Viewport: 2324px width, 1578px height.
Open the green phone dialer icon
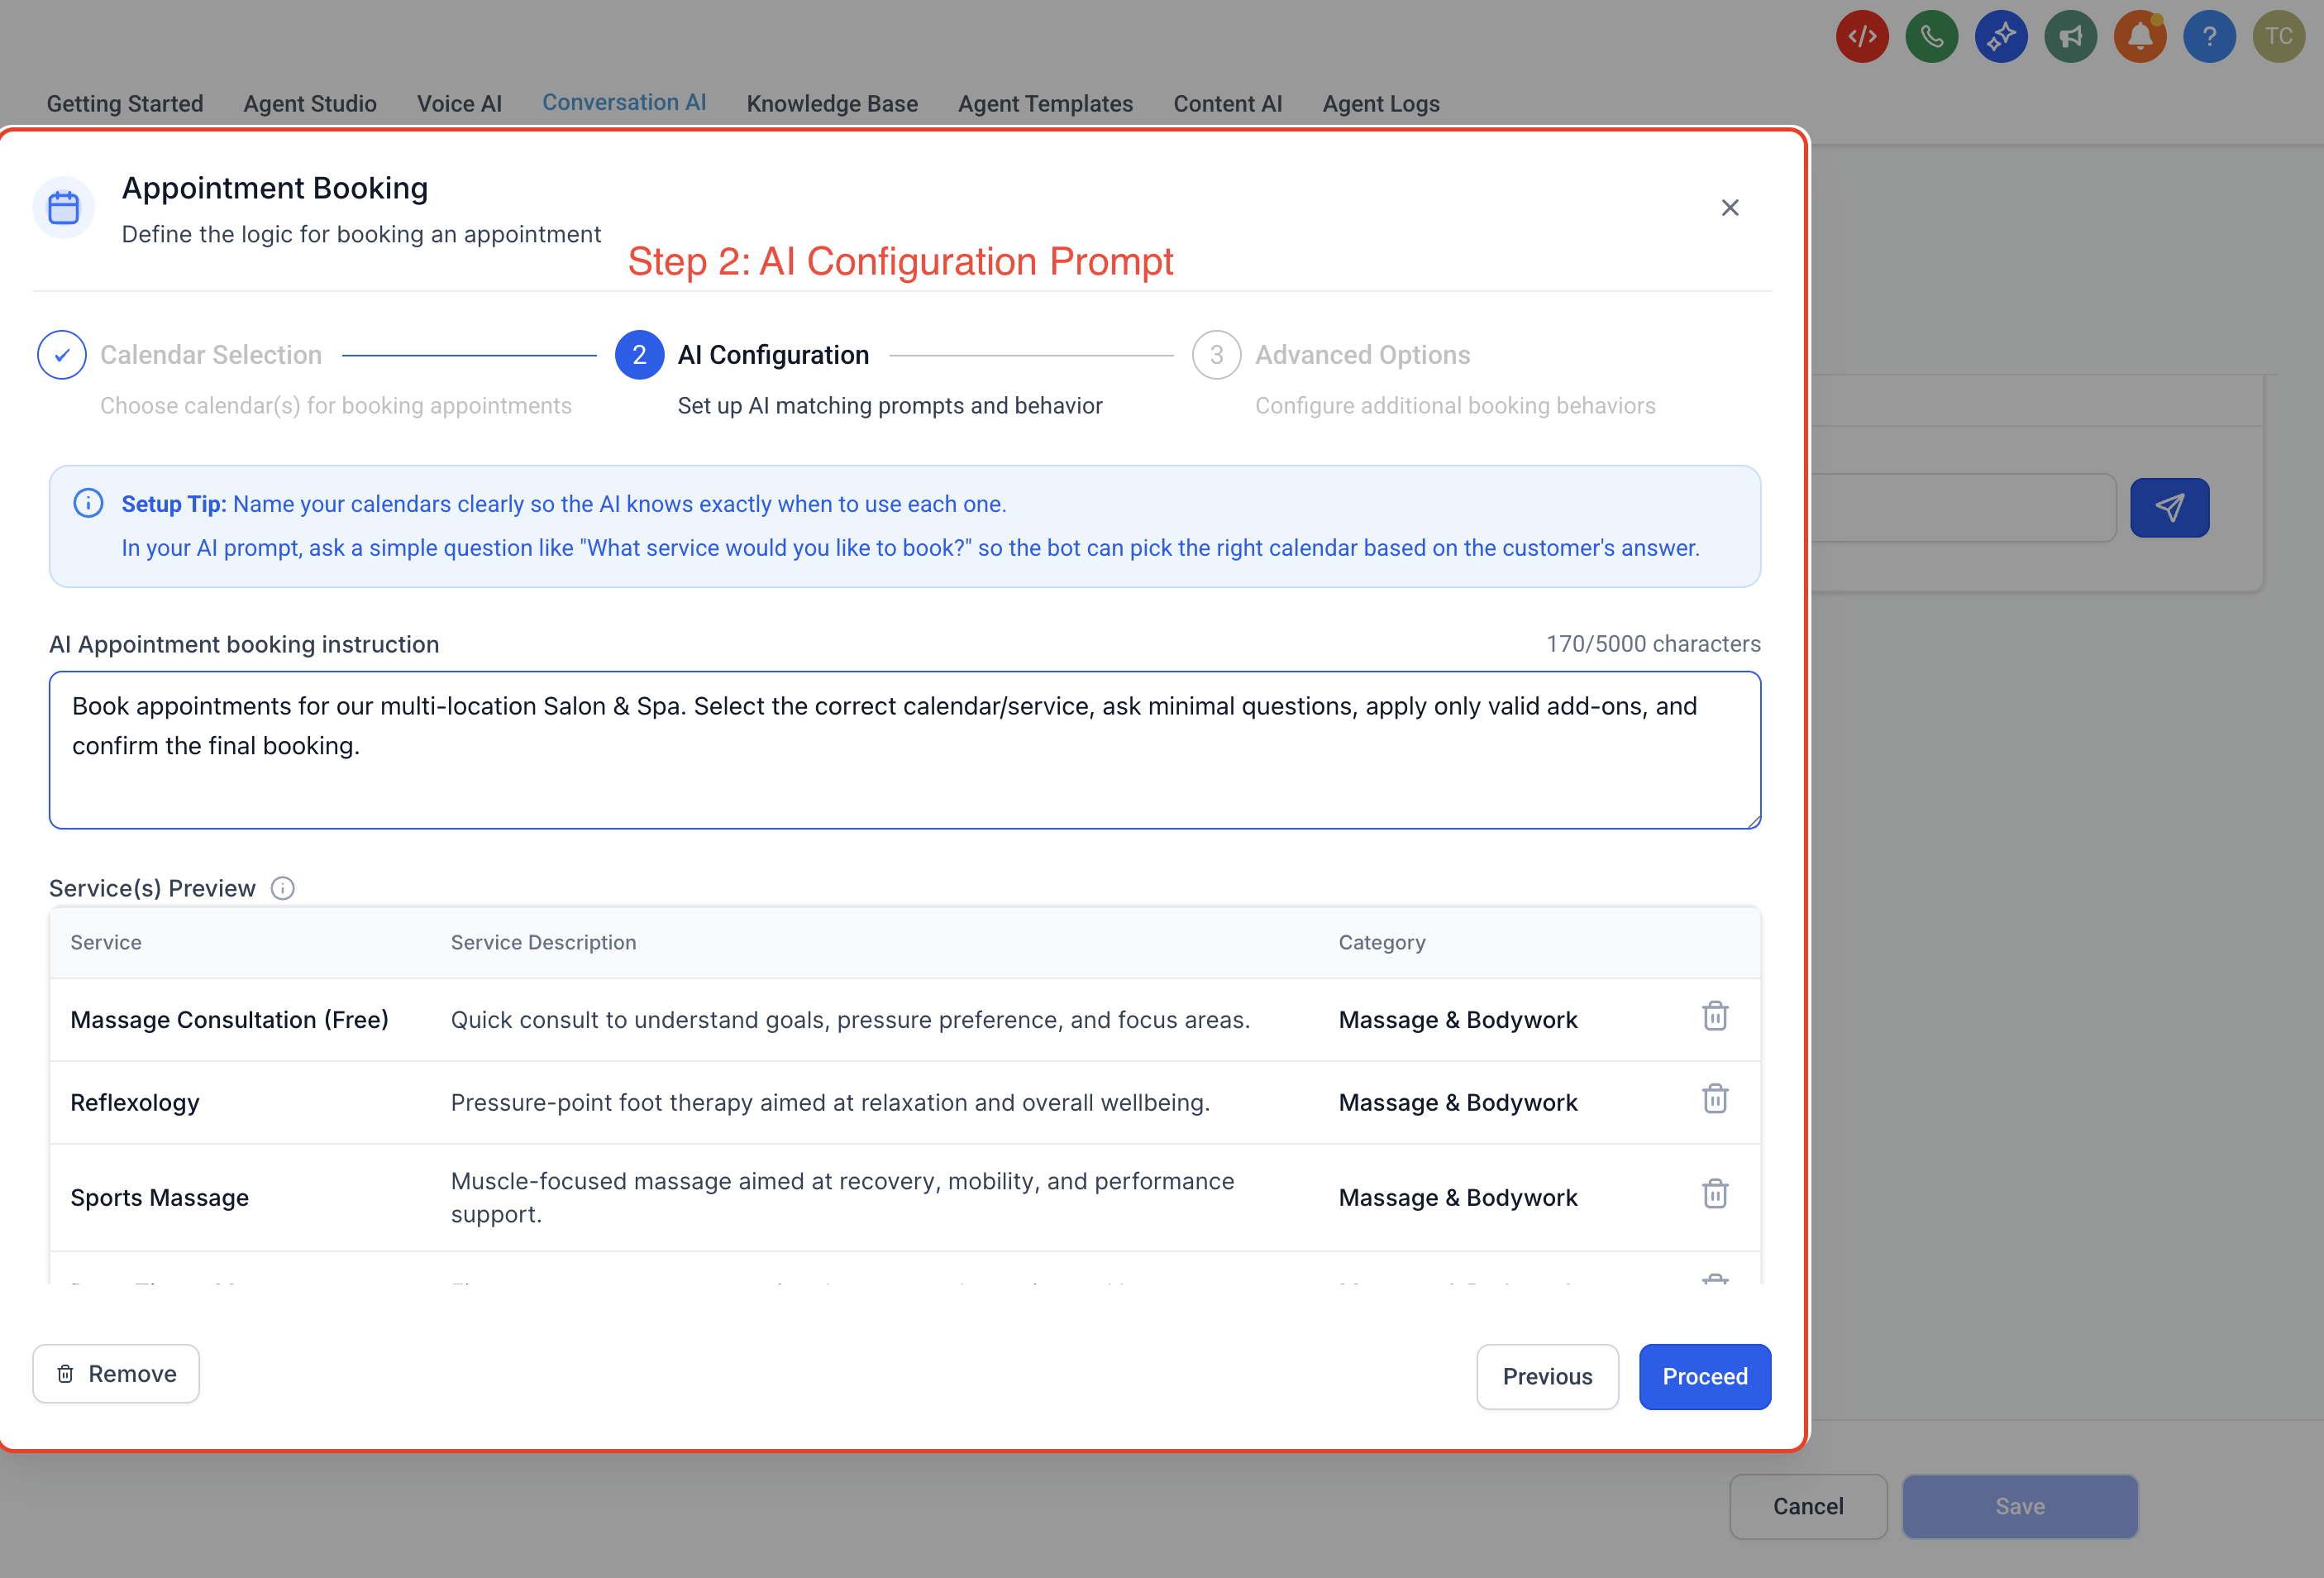coord(1931,37)
